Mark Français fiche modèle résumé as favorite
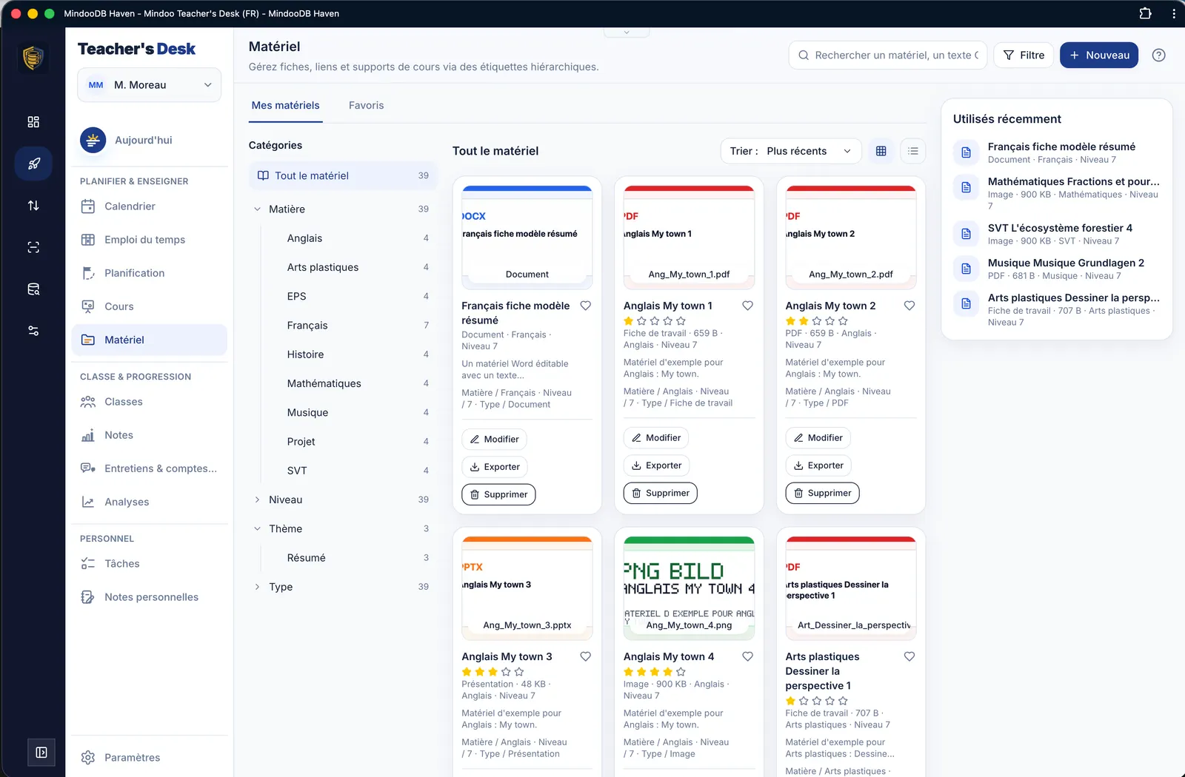Screen dimensions: 1185x777 (x=585, y=306)
